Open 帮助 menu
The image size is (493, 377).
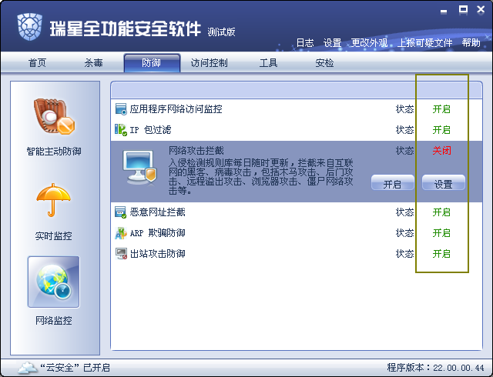[x=471, y=42]
